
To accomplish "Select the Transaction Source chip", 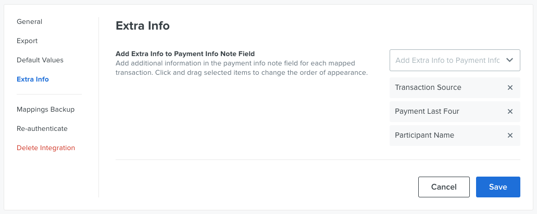I will [455, 88].
